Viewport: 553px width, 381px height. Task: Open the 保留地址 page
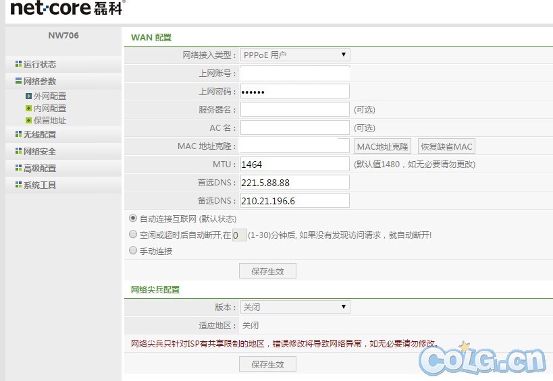tap(50, 121)
